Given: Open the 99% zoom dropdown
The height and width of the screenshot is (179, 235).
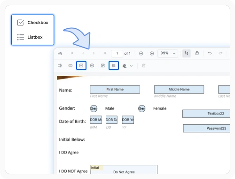Looking at the screenshot, I should pos(168,53).
